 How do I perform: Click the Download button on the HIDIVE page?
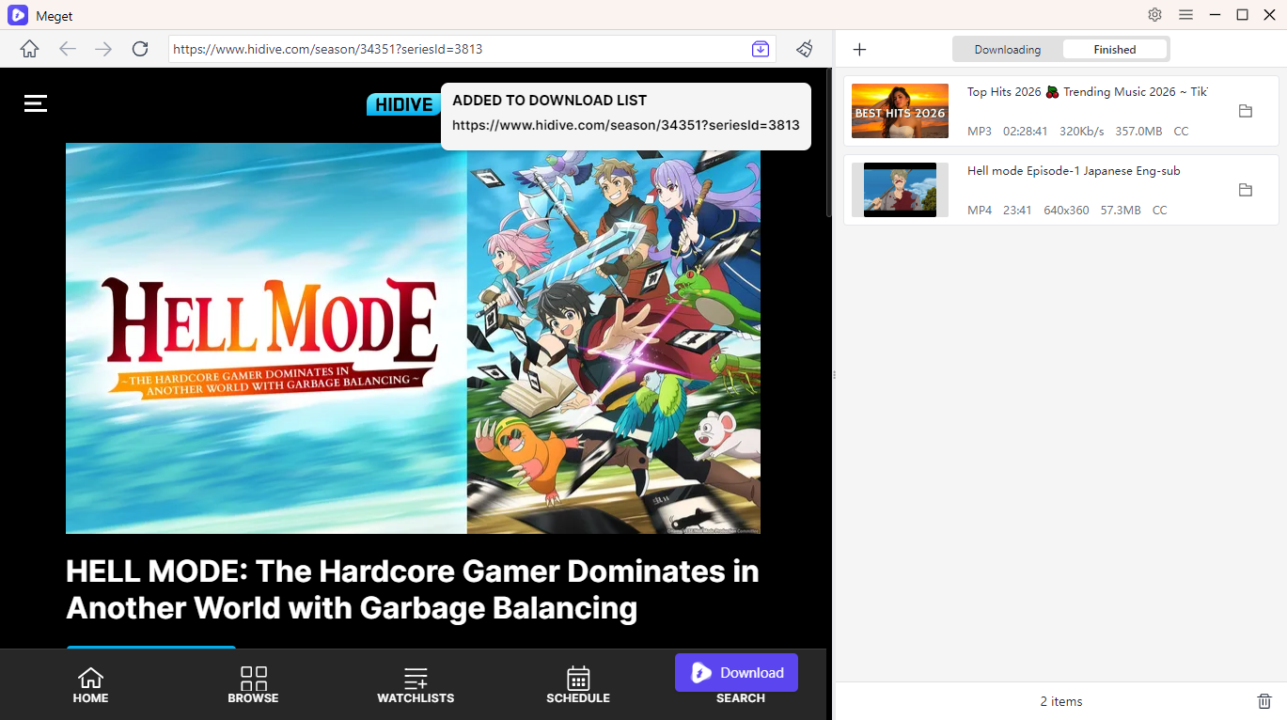(736, 672)
